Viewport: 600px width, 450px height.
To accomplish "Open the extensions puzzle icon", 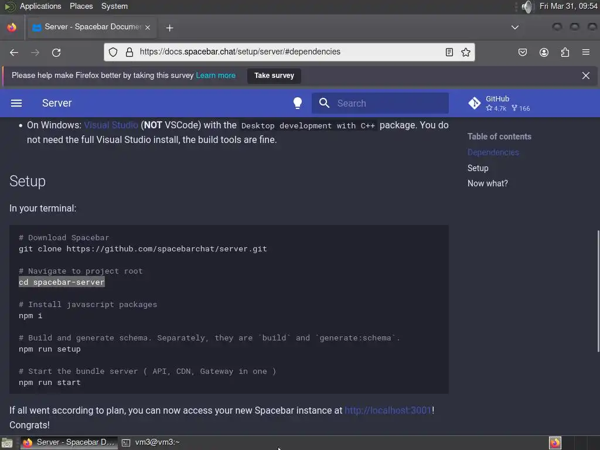I will tap(565, 52).
